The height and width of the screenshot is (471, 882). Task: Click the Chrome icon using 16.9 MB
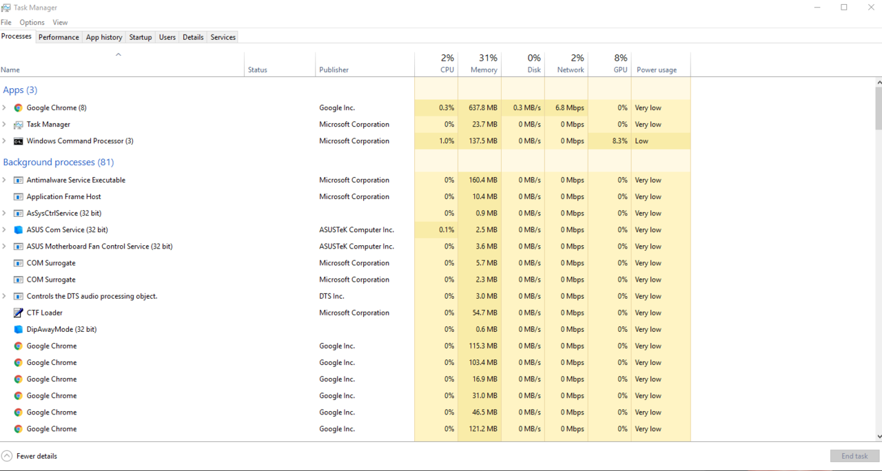(19, 379)
